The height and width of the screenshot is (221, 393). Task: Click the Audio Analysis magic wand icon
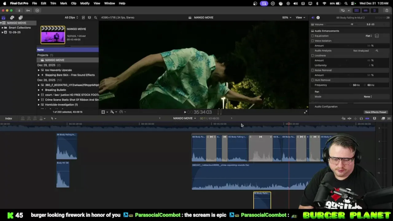[377, 51]
